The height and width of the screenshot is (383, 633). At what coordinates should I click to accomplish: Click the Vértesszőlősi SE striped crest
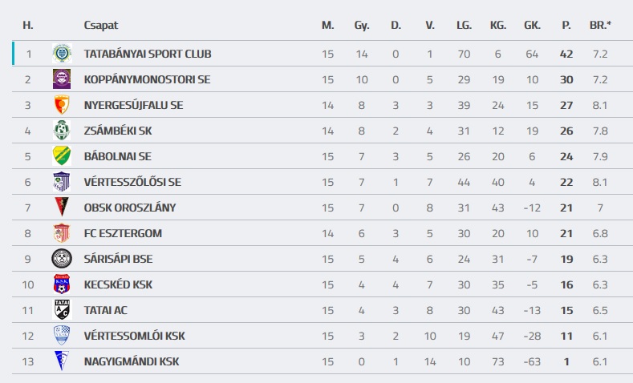62,182
